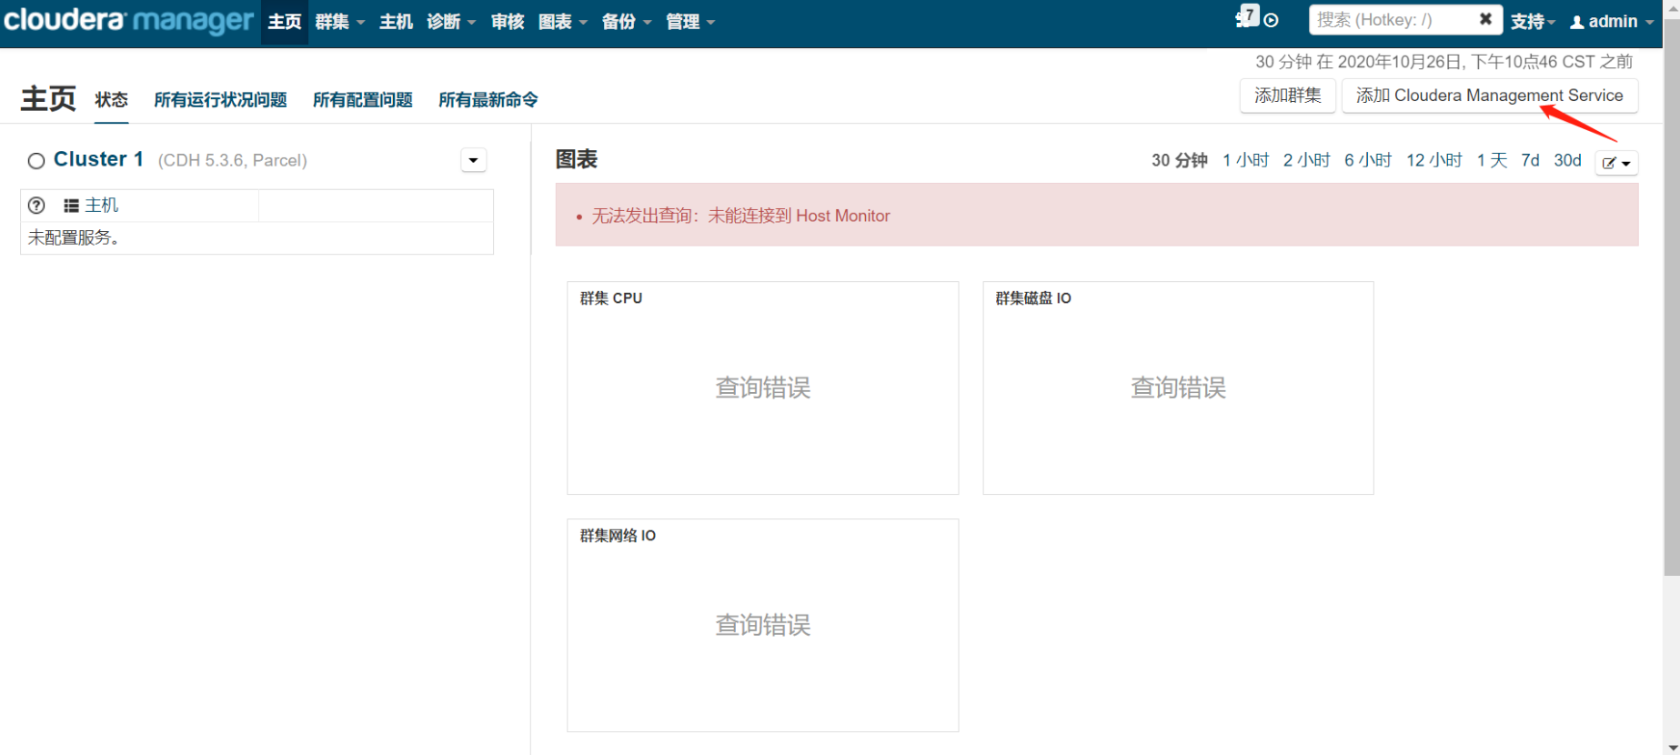
Task: Select the 7d time range
Action: click(1531, 161)
